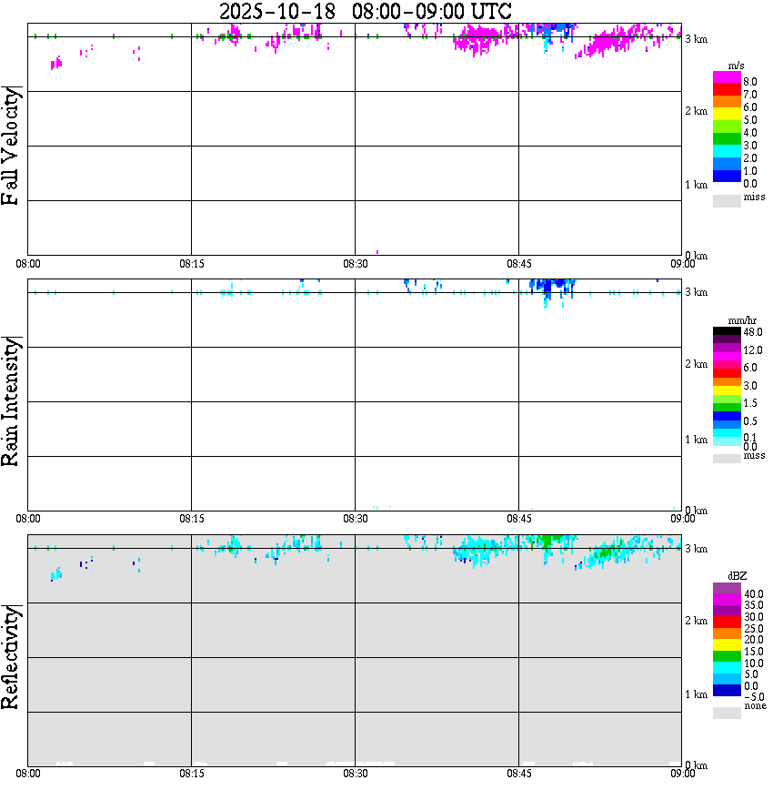Click the yellow swatch in the dBZ legend
Screen dimensions: 773x790
pyautogui.click(x=727, y=645)
